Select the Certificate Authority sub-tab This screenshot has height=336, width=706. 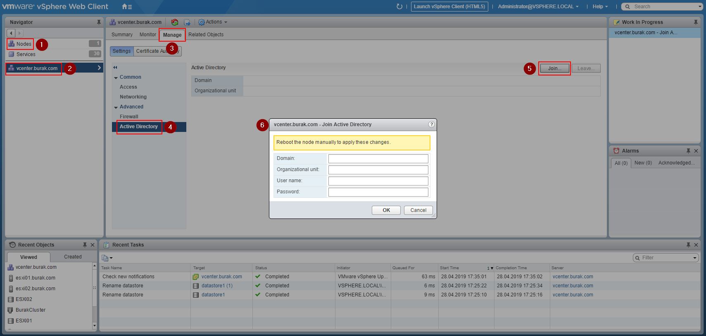(x=157, y=51)
